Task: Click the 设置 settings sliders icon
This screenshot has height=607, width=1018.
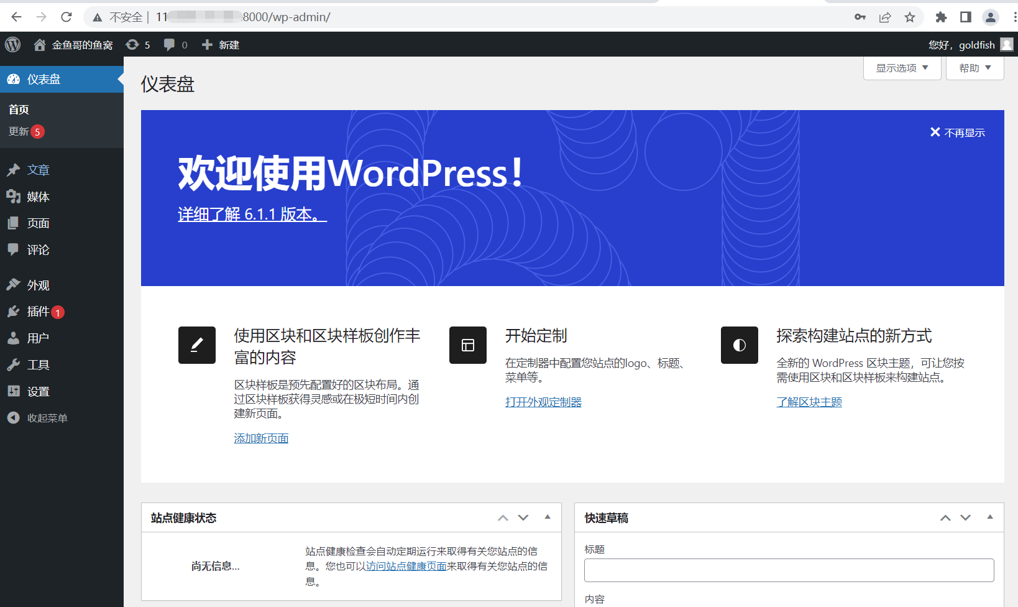Action: (x=14, y=391)
